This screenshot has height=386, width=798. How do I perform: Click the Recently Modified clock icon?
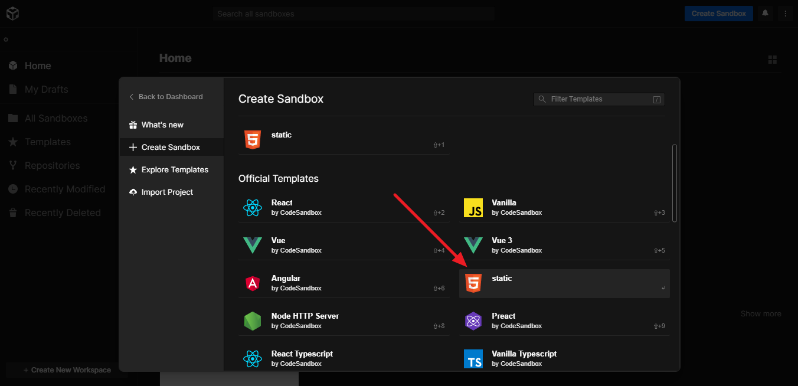13,189
